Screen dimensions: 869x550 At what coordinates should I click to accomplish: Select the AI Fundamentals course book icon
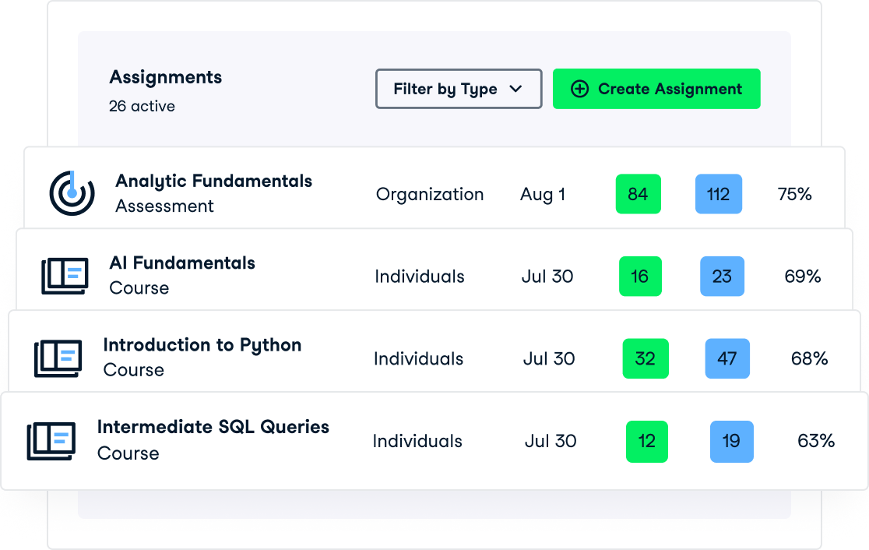pos(65,276)
